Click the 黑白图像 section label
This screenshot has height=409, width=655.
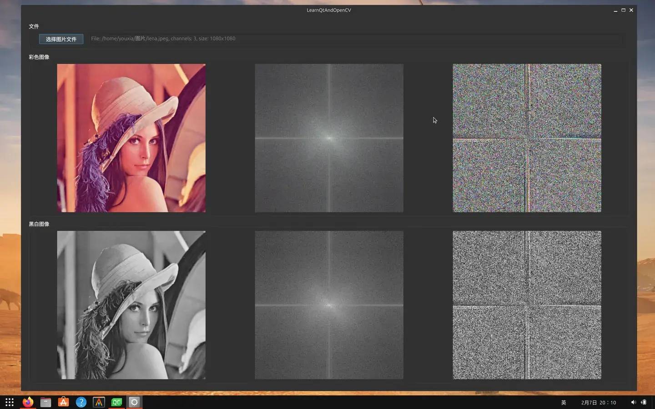click(39, 224)
